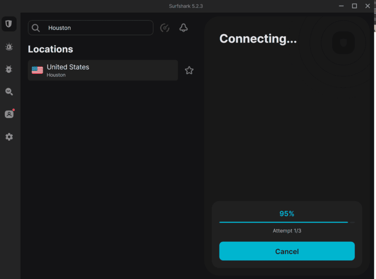This screenshot has height=279, width=376.
Task: Click the search field containing Houston
Action: click(x=98, y=28)
